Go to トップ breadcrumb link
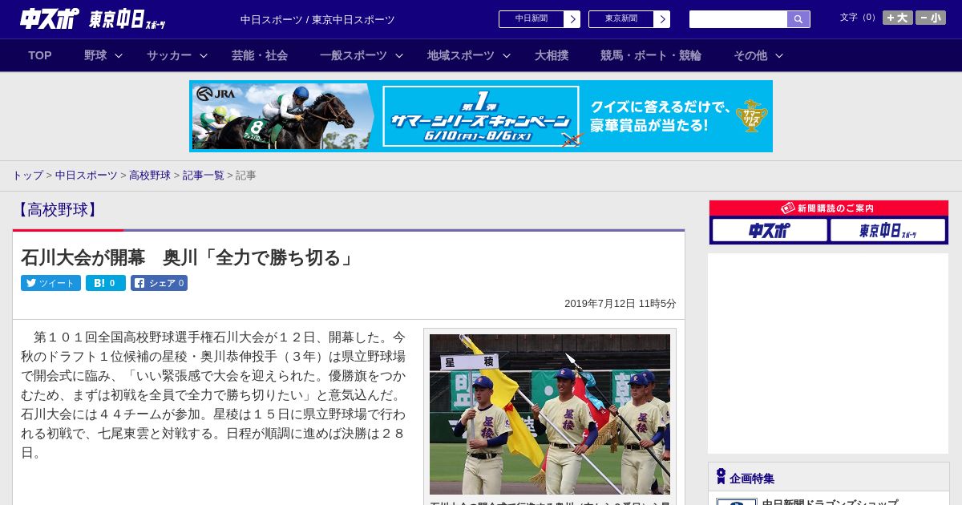The image size is (962, 505). pyautogui.click(x=27, y=175)
